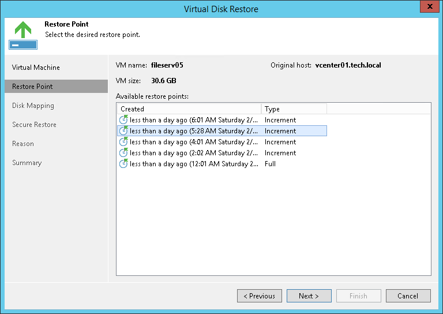Open the Disk Mapping step
Image resolution: width=443 pixels, height=314 pixels.
coord(33,106)
